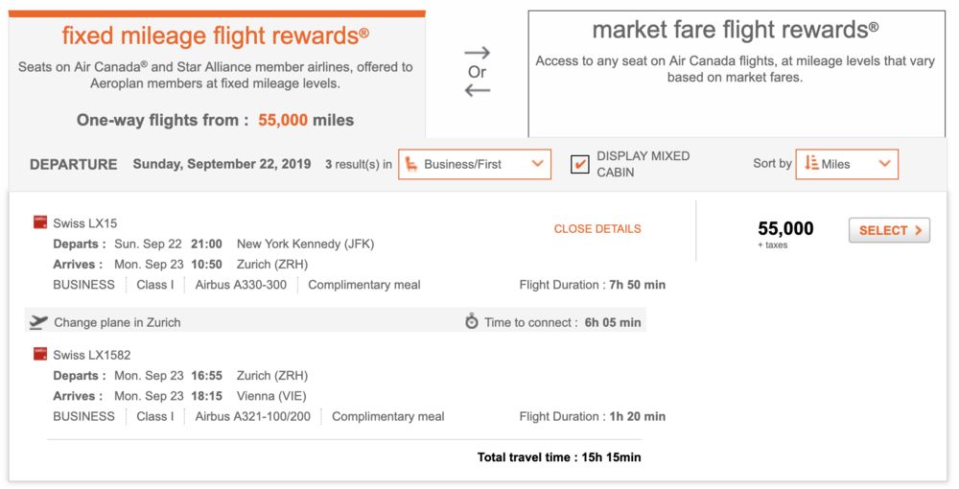Viewport: 959px width, 489px height.
Task: Click the Swiss logo beside LX15
Action: coord(40,222)
